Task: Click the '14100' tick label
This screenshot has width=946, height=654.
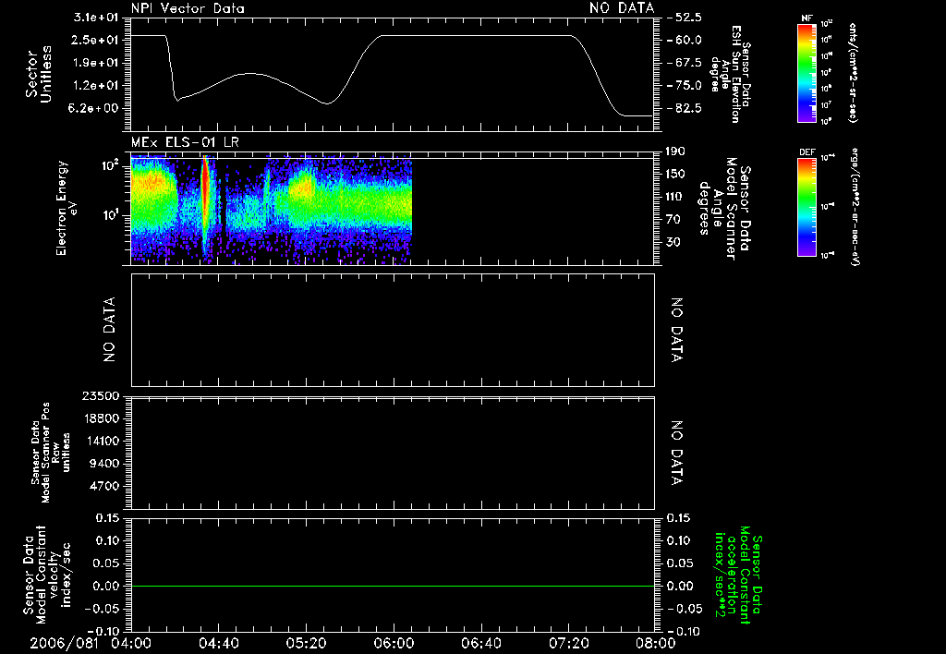Action: coord(100,441)
